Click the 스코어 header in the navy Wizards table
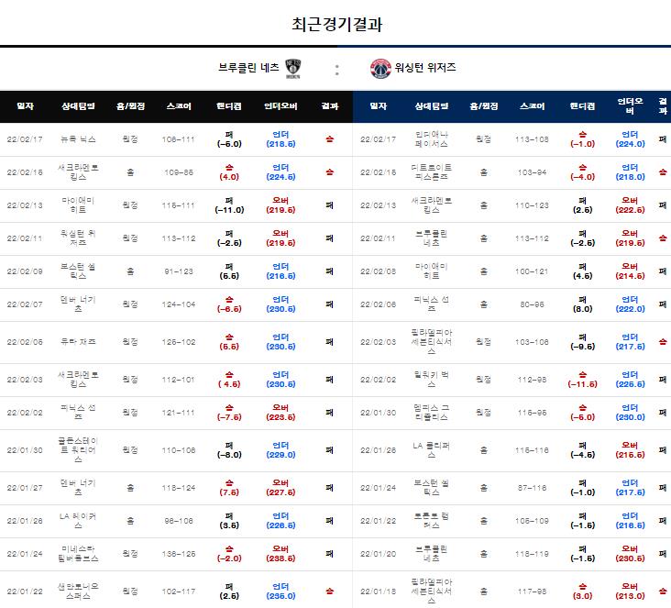 532,106
